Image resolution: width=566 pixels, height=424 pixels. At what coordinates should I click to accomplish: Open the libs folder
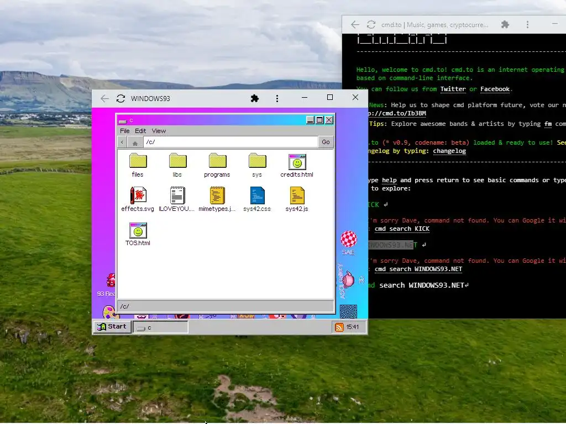click(x=177, y=166)
